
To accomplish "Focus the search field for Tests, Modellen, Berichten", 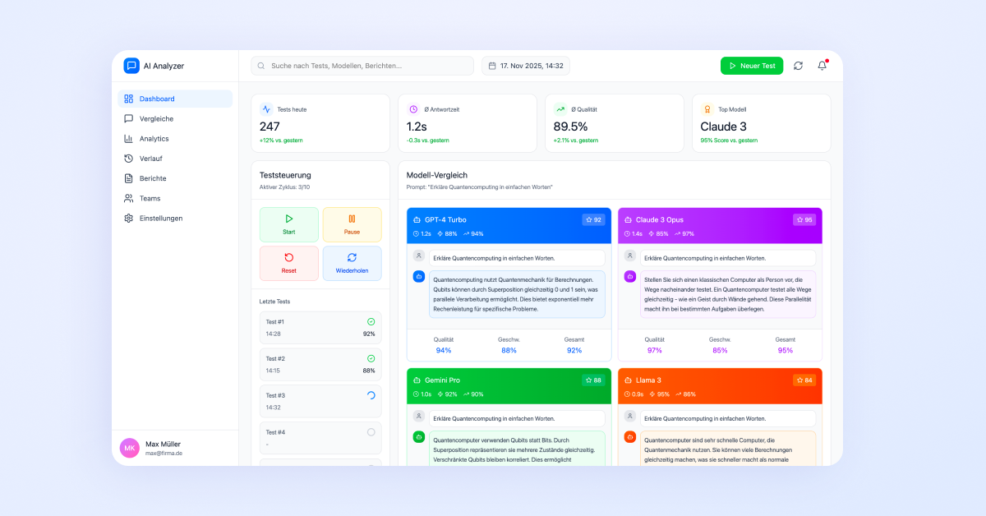I will coord(362,66).
